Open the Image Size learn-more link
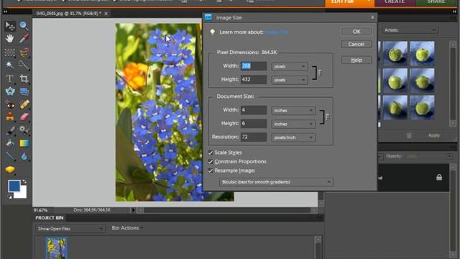The height and width of the screenshot is (259, 460). 277,32
